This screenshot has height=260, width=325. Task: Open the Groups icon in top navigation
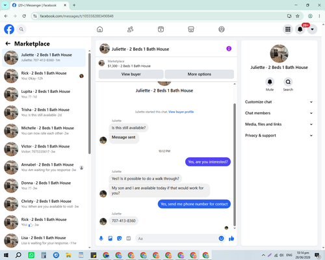click(x=222, y=29)
